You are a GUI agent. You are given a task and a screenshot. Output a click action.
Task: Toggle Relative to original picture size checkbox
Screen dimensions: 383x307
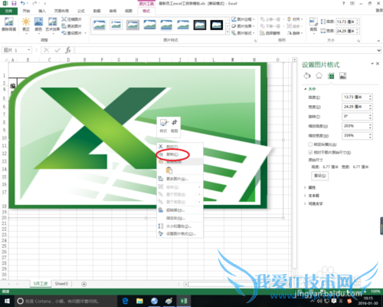[x=310, y=153]
